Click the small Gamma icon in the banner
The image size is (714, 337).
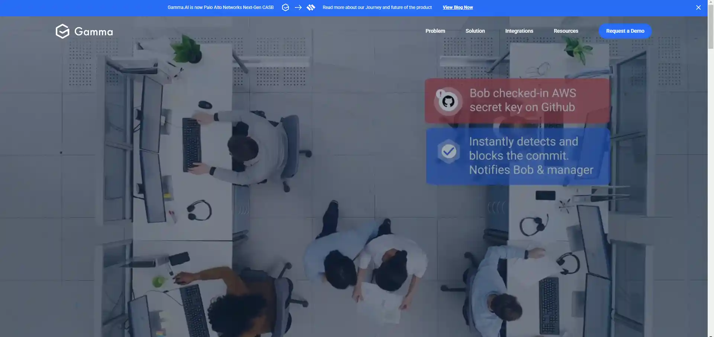(x=285, y=7)
